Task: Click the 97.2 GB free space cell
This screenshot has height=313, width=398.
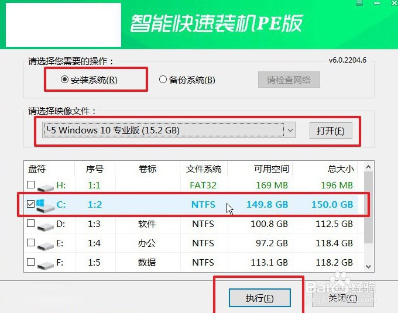Action: 272,243
